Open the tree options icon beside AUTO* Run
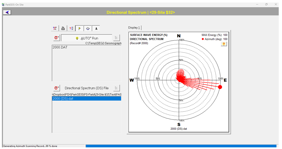This screenshot has height=149, width=282. pyautogui.click(x=117, y=38)
